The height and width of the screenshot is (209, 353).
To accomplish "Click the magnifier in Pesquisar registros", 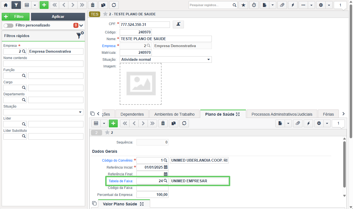I will click(235, 5).
